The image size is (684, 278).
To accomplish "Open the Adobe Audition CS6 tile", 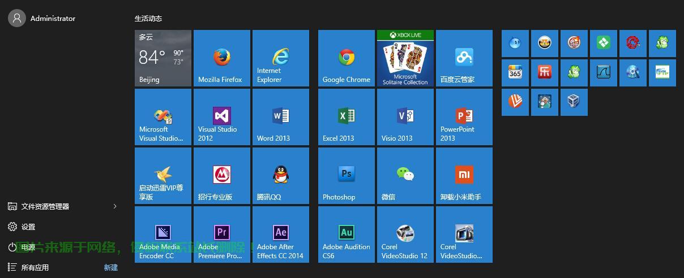I will (x=347, y=234).
